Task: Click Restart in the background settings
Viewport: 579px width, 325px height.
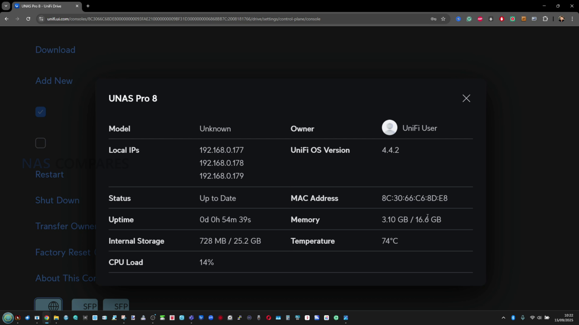Action: point(49,174)
